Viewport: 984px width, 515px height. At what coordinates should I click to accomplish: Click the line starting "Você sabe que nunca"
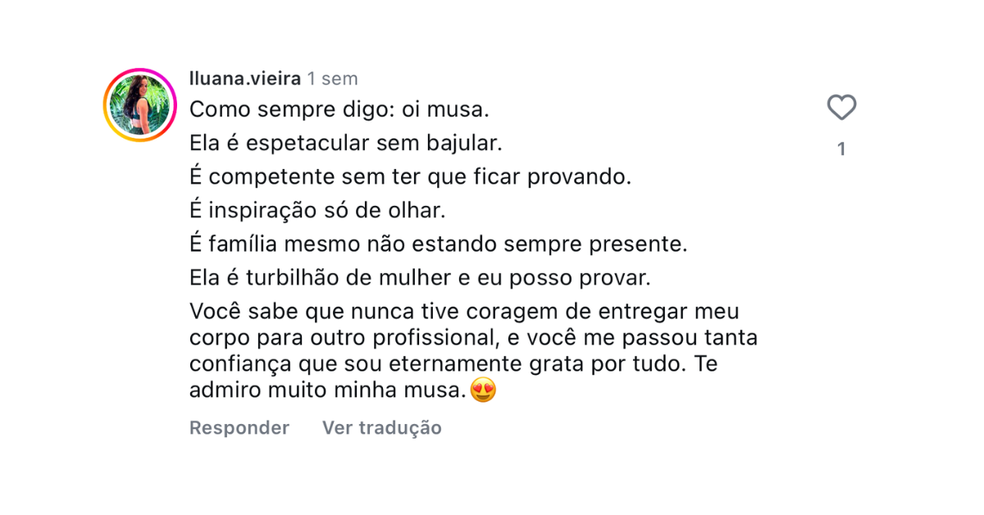pyautogui.click(x=464, y=312)
